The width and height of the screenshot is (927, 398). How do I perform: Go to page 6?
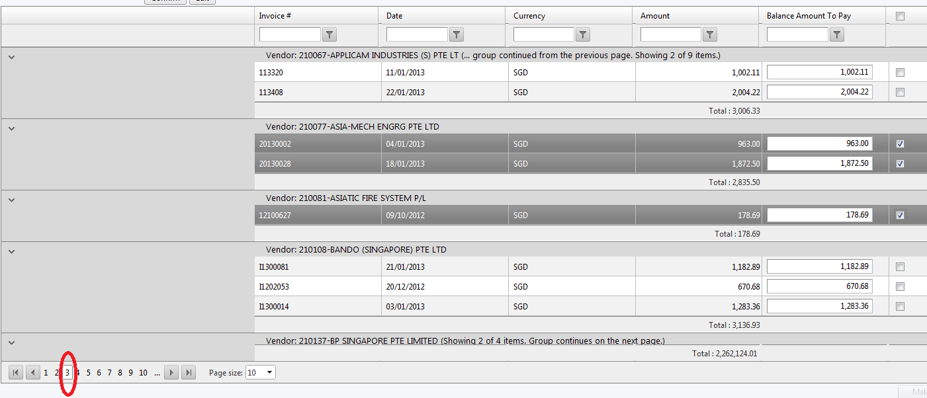(99, 373)
